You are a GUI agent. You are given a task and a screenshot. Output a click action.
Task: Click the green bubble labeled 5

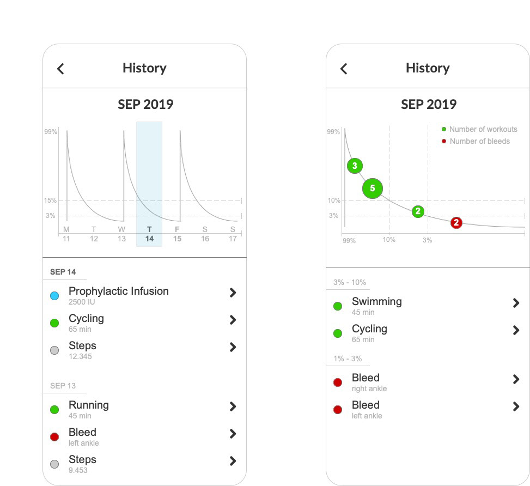[373, 189]
